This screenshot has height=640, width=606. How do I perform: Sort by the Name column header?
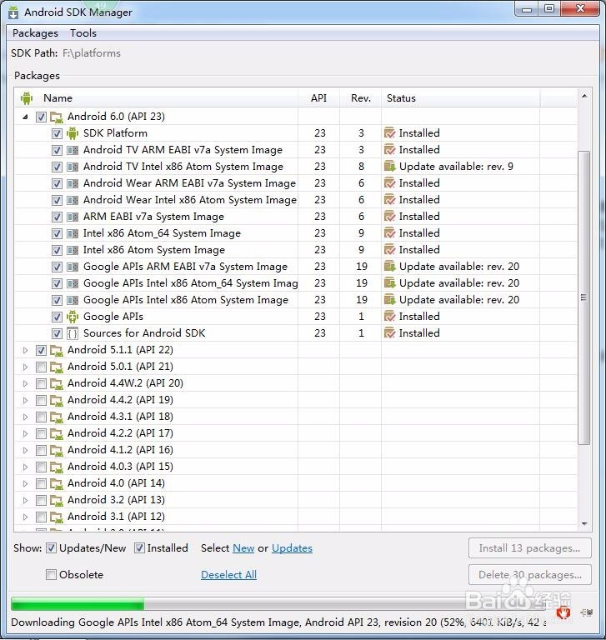pyautogui.click(x=157, y=98)
